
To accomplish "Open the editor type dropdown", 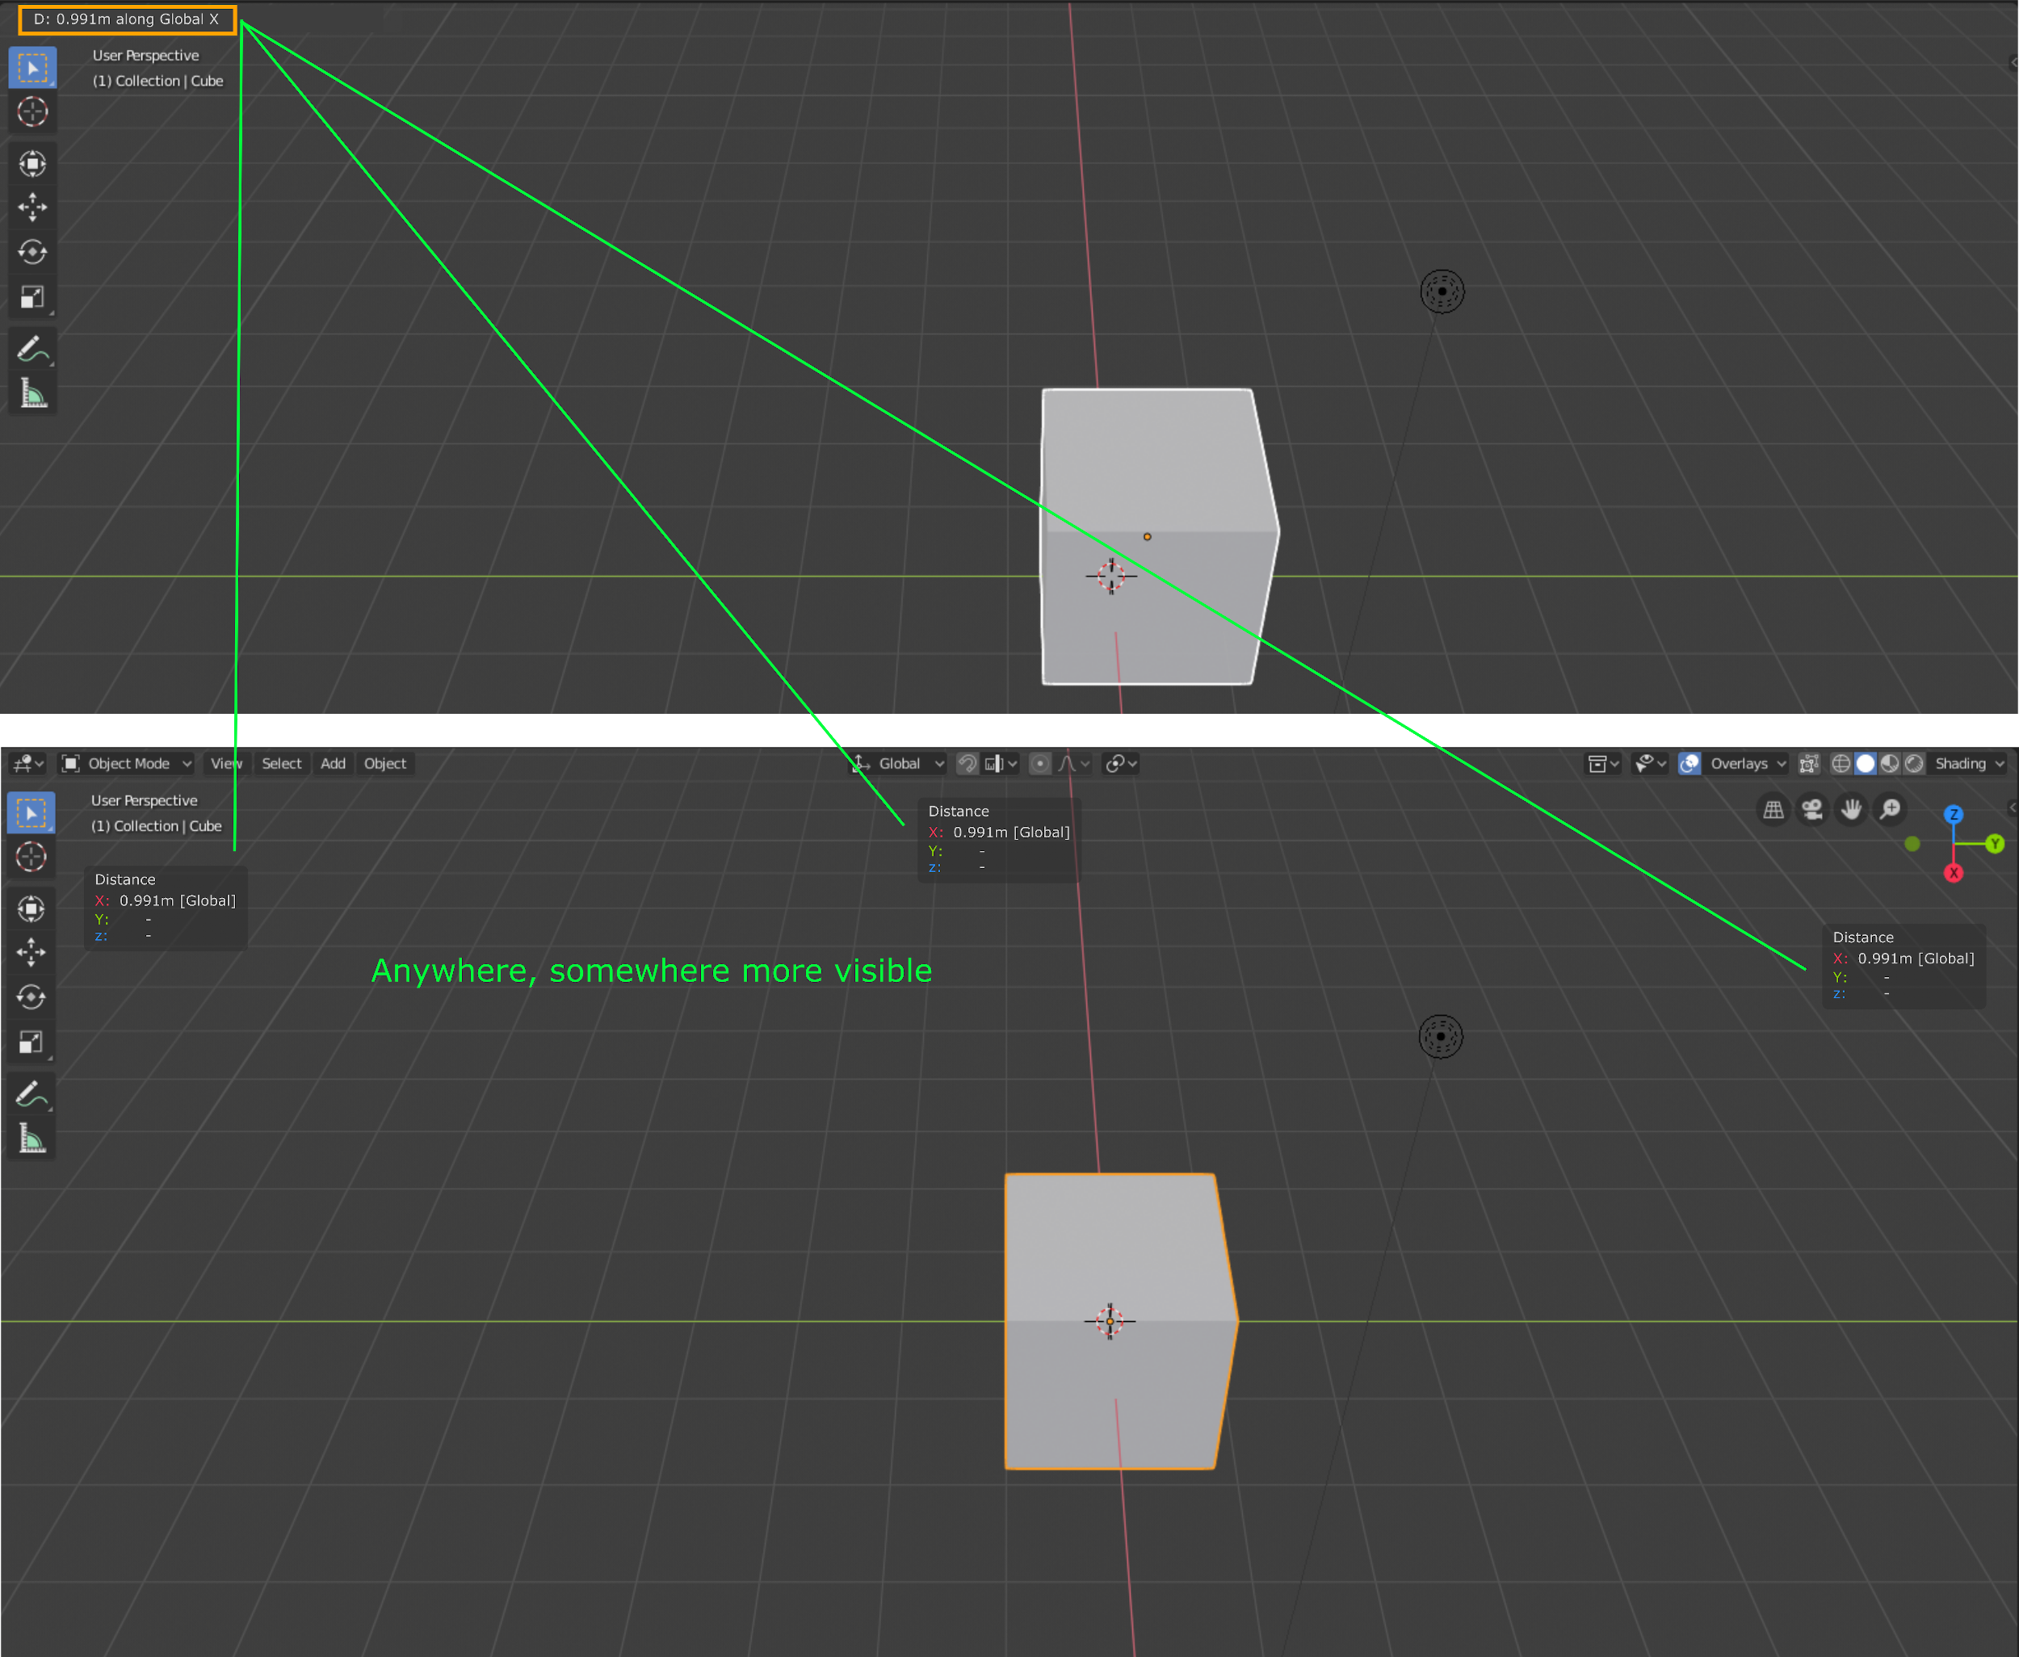I will 28,764.
